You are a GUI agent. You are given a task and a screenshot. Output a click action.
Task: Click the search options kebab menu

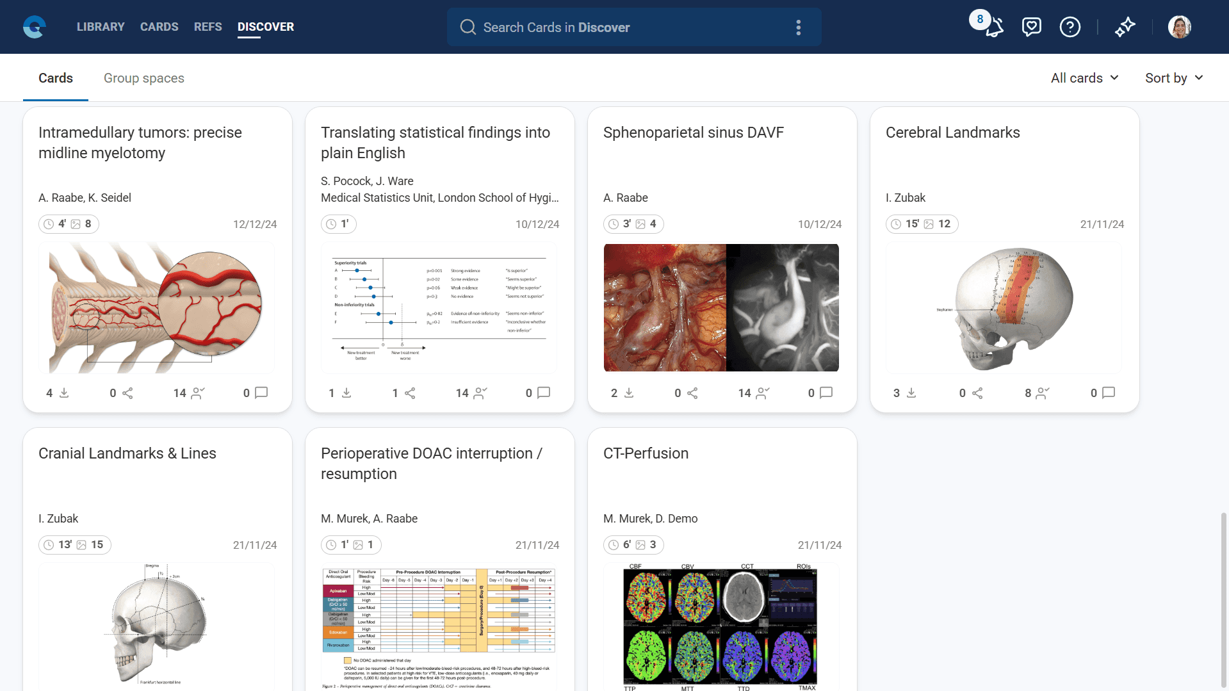point(798,27)
